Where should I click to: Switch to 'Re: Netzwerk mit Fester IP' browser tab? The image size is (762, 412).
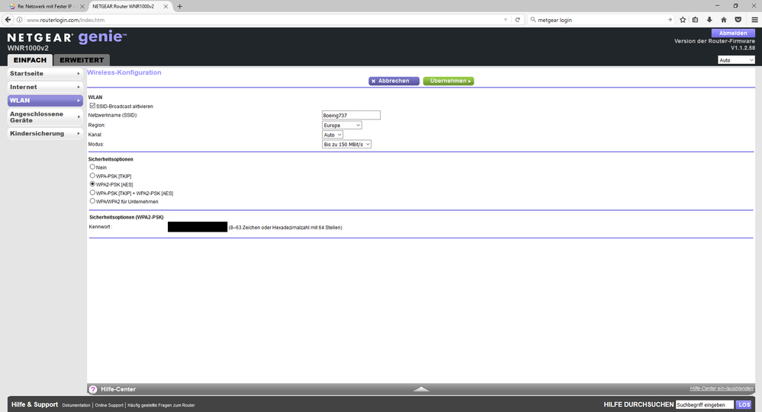pos(43,6)
